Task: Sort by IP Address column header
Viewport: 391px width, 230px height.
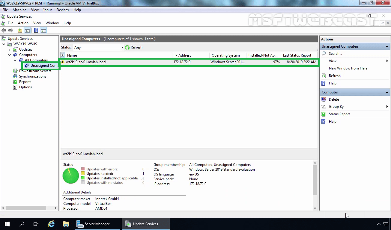Action: 183,55
